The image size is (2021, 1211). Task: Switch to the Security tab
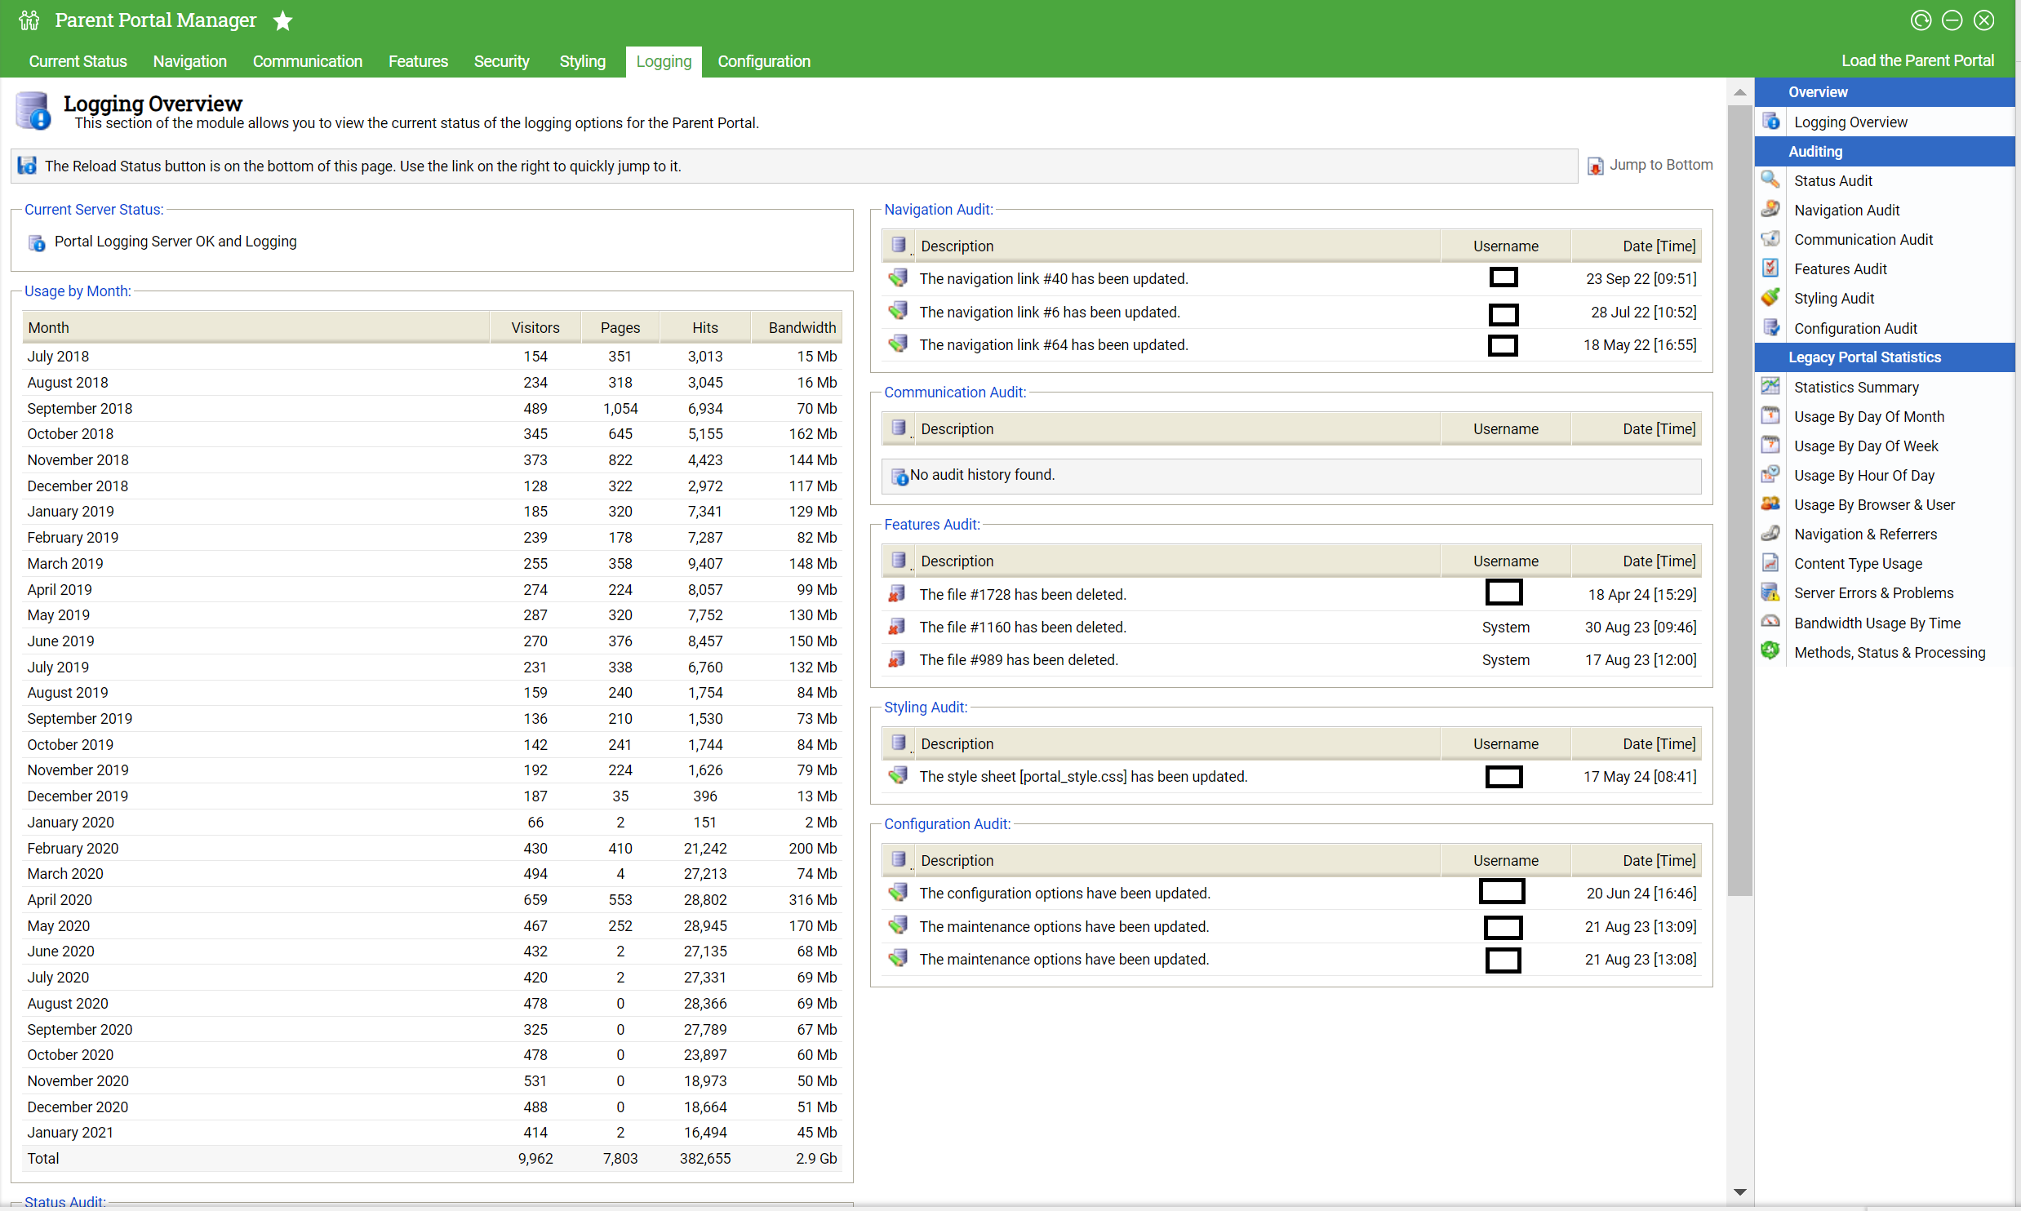click(x=501, y=61)
